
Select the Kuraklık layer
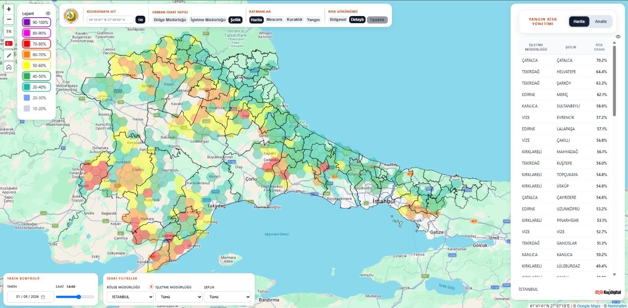click(x=294, y=20)
